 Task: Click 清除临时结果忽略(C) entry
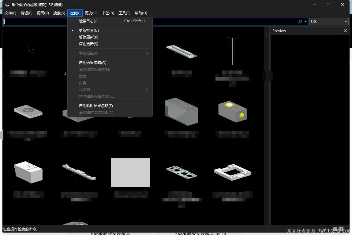[110, 112]
